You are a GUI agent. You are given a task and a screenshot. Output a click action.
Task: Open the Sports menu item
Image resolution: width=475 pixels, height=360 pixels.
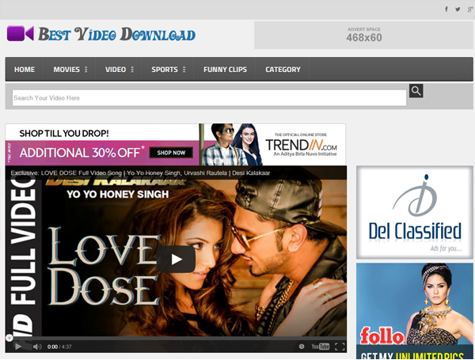(165, 70)
